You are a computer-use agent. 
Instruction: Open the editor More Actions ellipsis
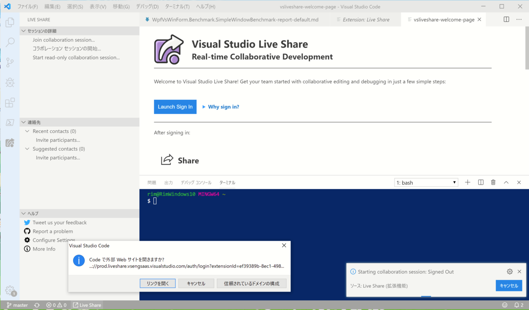click(x=519, y=19)
